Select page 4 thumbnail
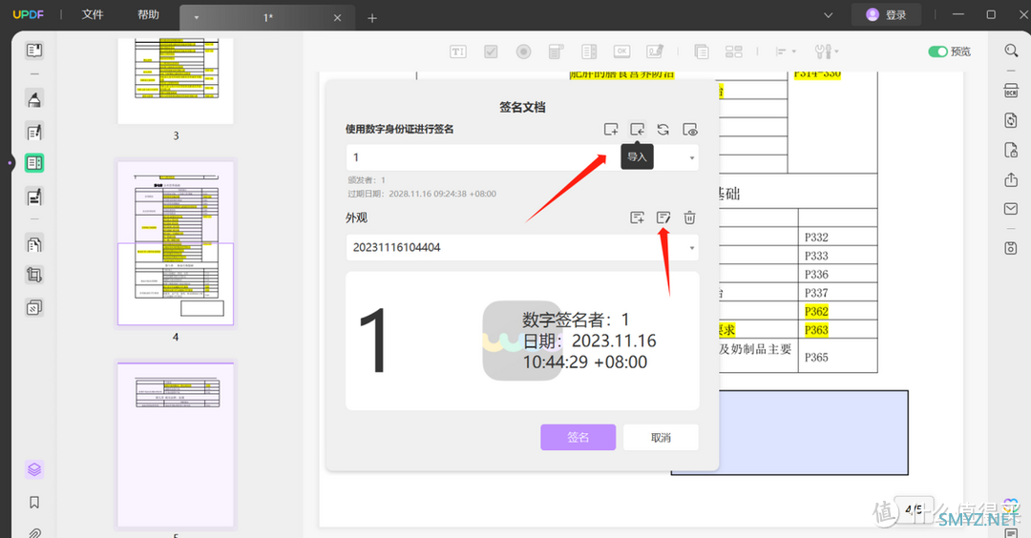 (176, 243)
